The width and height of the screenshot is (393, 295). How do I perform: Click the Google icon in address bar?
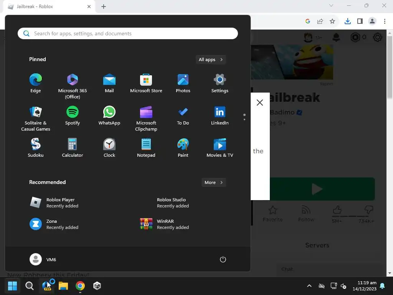point(308,22)
